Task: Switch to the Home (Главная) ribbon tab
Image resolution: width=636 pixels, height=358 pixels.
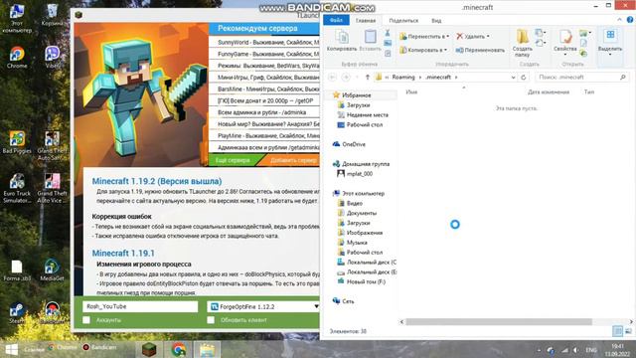Action: click(366, 20)
